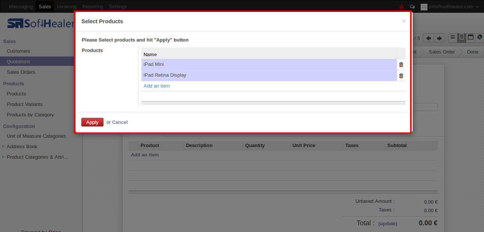Select the iPad Retina Display row
Screen dimensions: 484x232
click(269, 75)
